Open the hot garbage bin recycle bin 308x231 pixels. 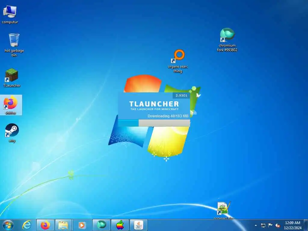(14, 45)
